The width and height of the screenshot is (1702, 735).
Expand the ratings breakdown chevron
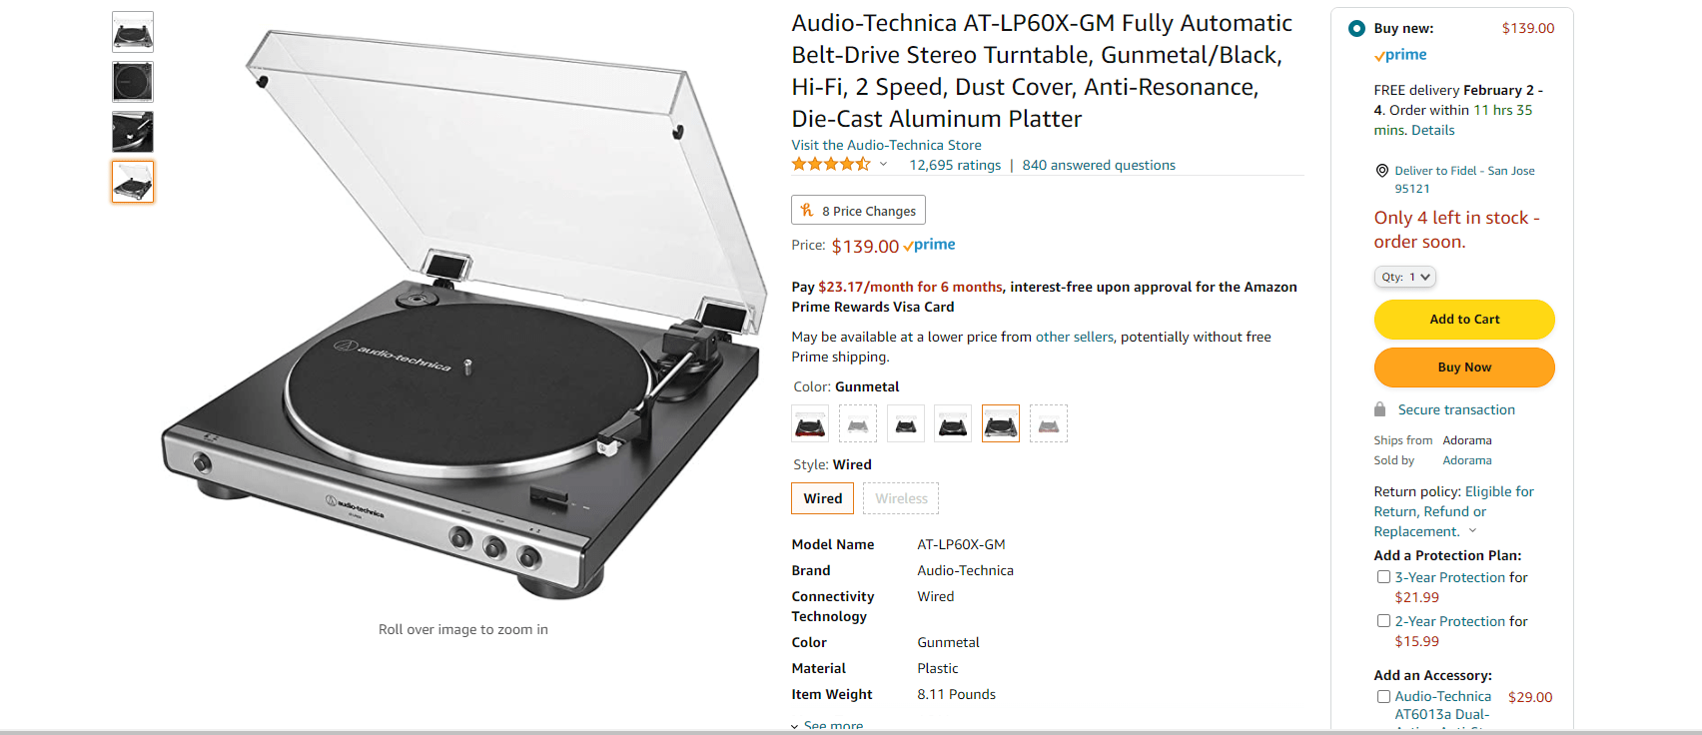pos(882,164)
